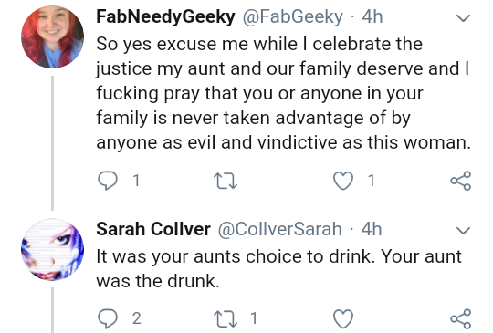Open @CollverSarah handle link

click(x=280, y=229)
